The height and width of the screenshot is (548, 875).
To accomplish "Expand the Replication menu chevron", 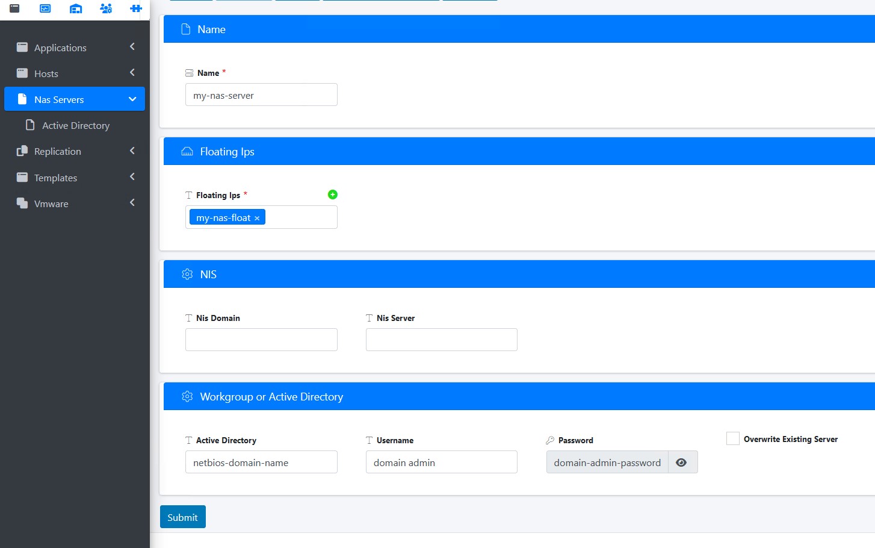I will click(x=132, y=151).
